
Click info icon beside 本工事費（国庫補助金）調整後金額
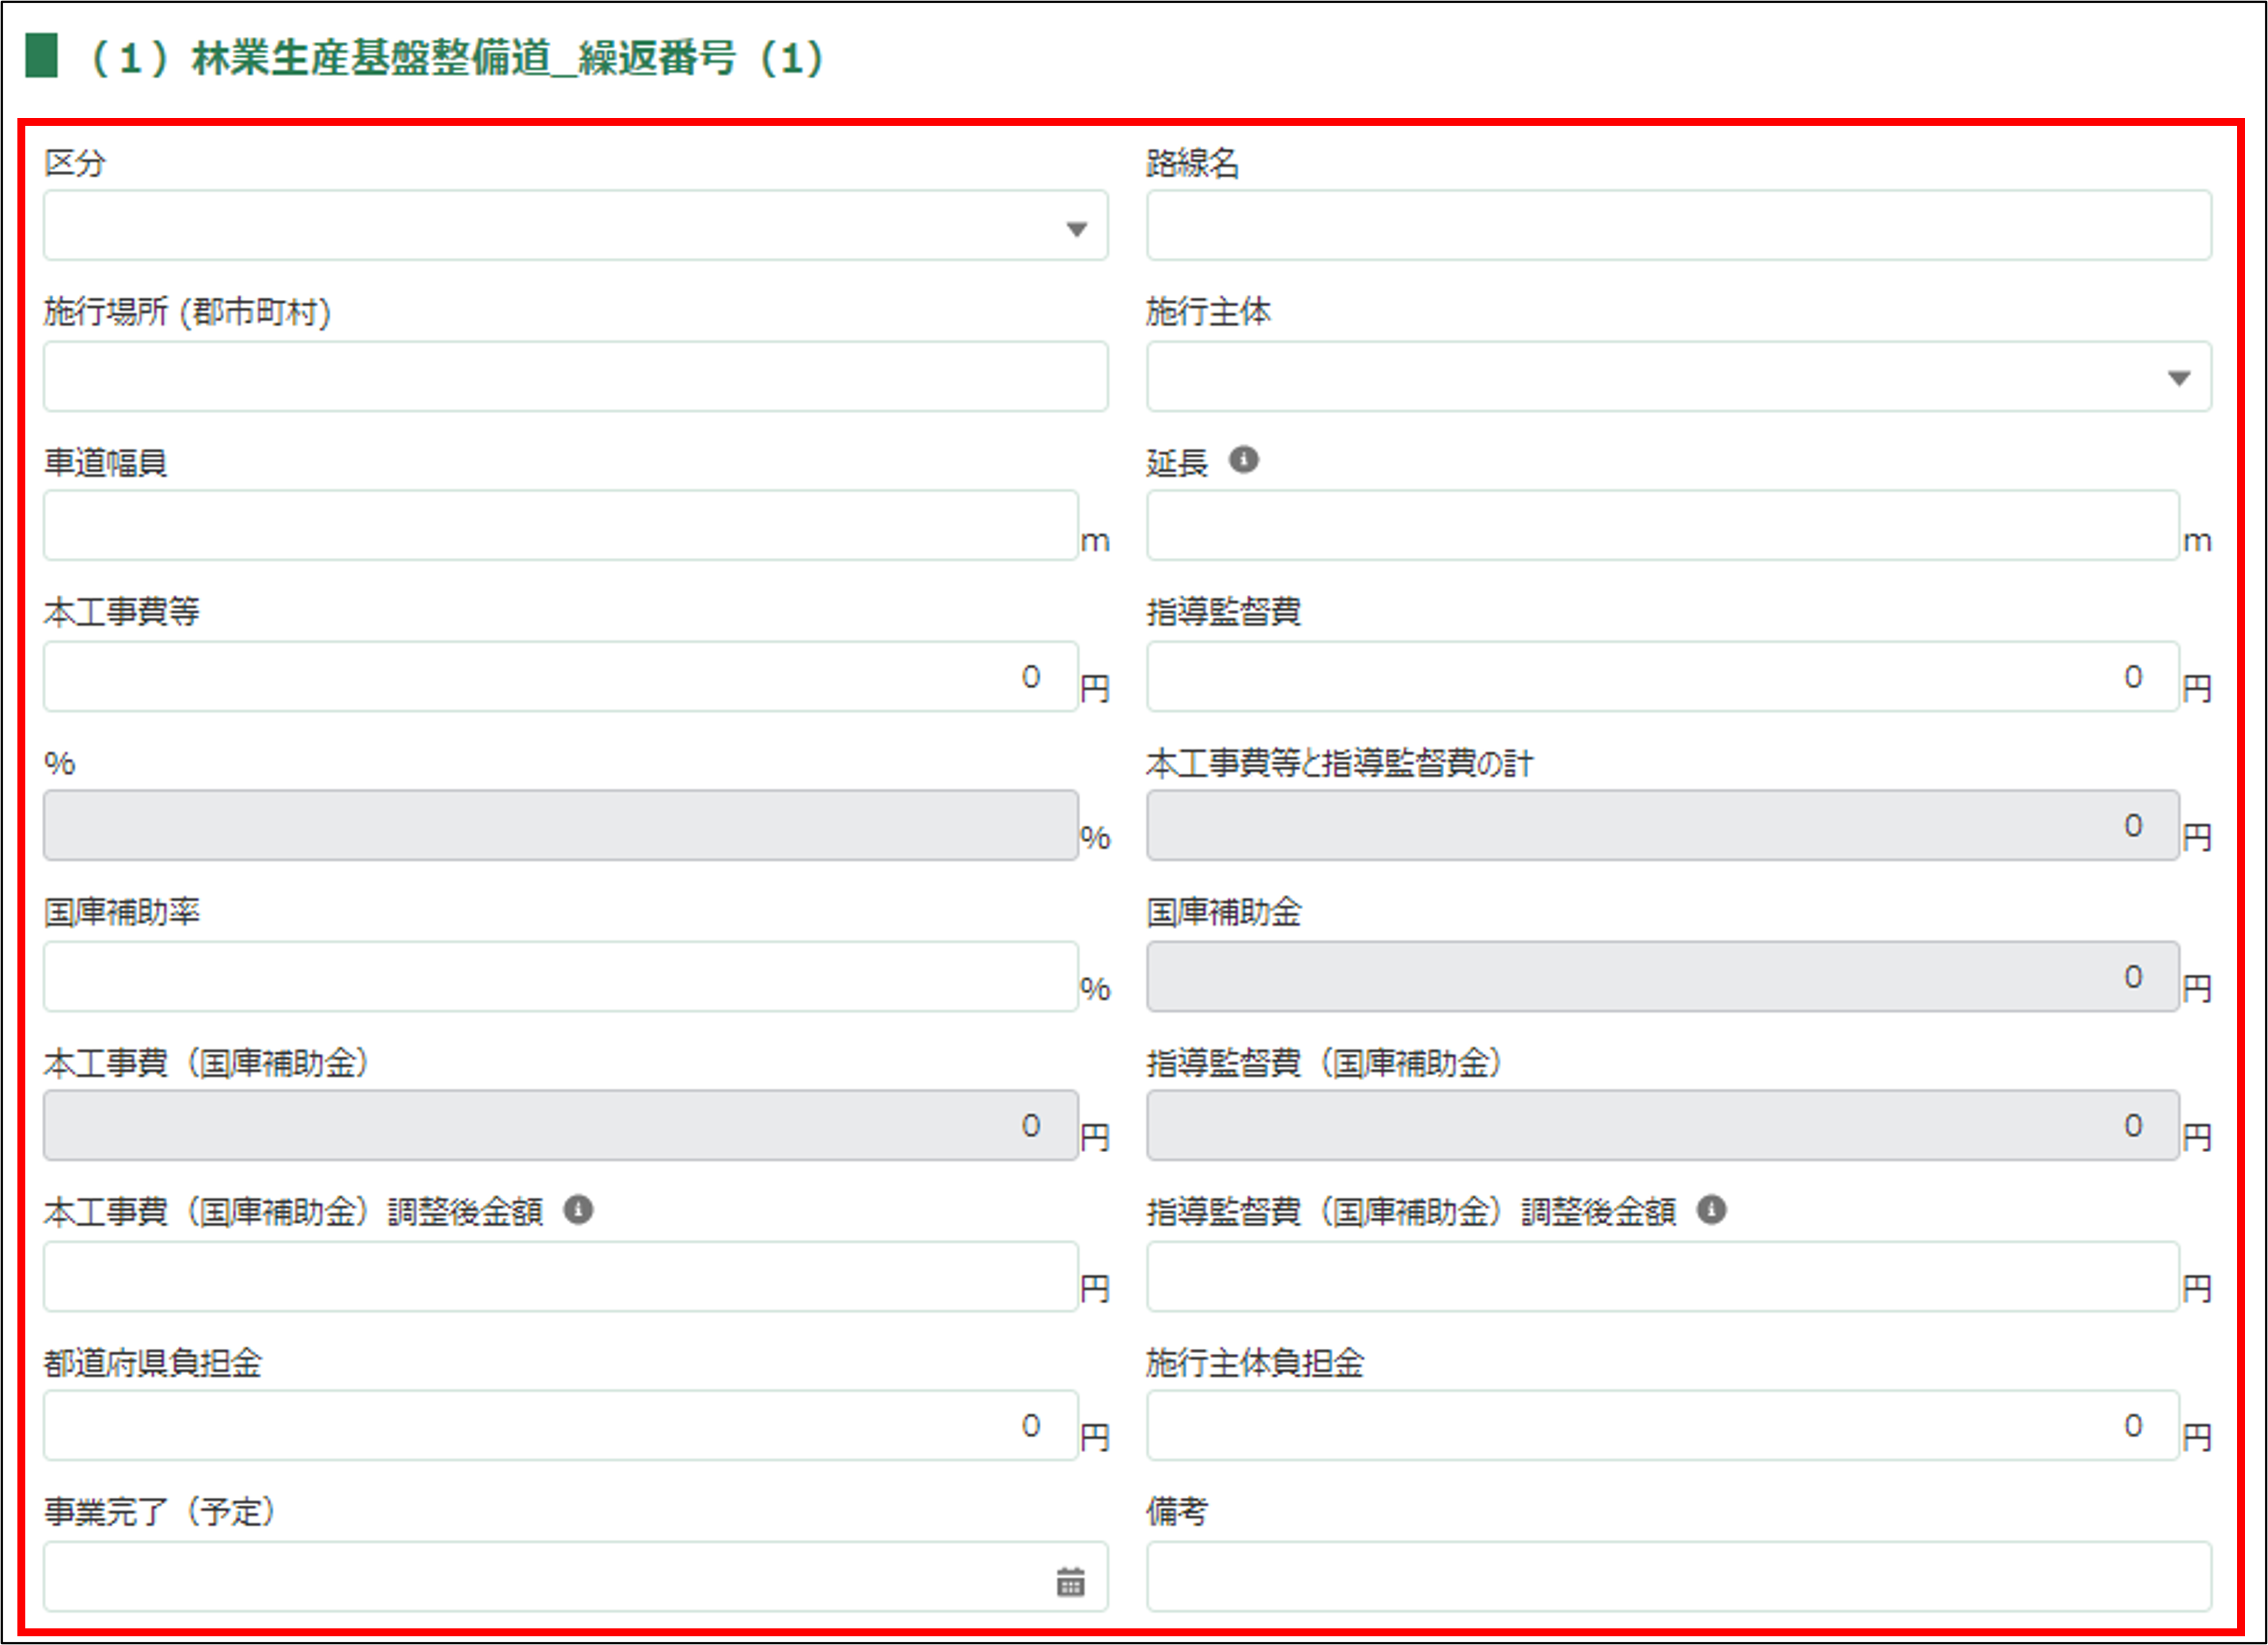pyautogui.click(x=578, y=1210)
